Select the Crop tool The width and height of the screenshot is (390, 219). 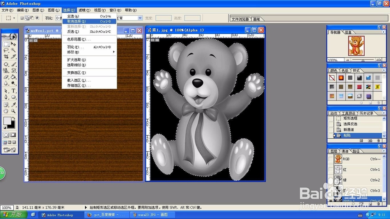click(x=6, y=57)
